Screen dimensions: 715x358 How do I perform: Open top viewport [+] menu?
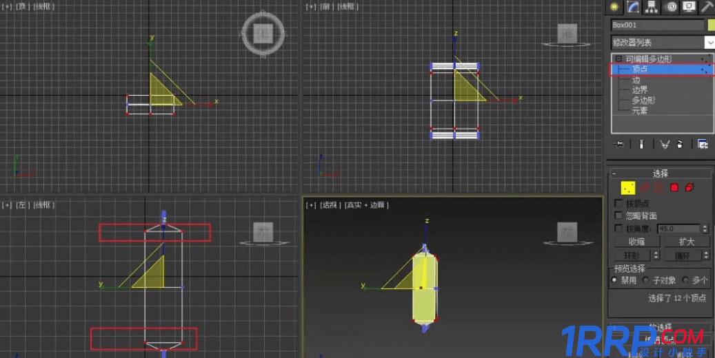pos(7,6)
